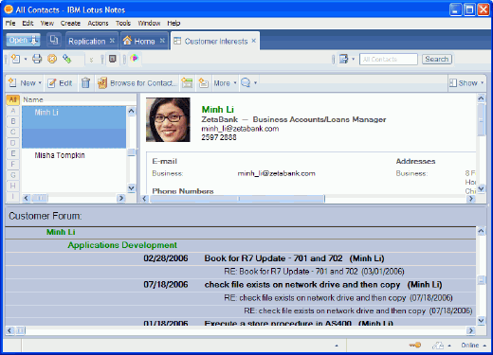Click the green link icon in toolbar

(x=67, y=59)
